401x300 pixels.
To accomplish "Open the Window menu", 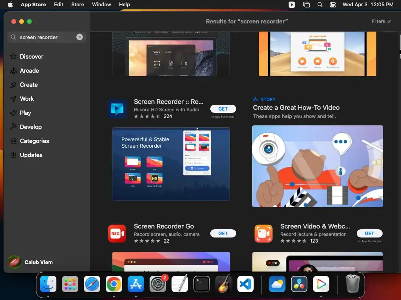I will (101, 4).
